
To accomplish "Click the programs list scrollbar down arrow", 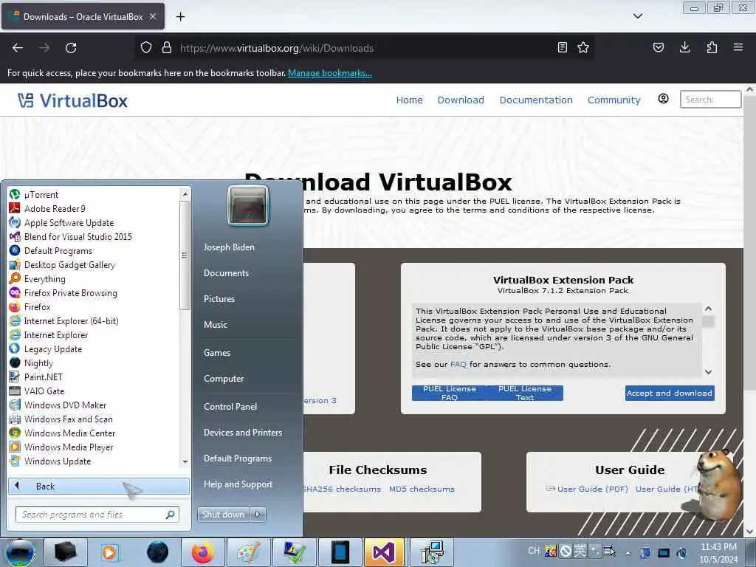I will 185,462.
